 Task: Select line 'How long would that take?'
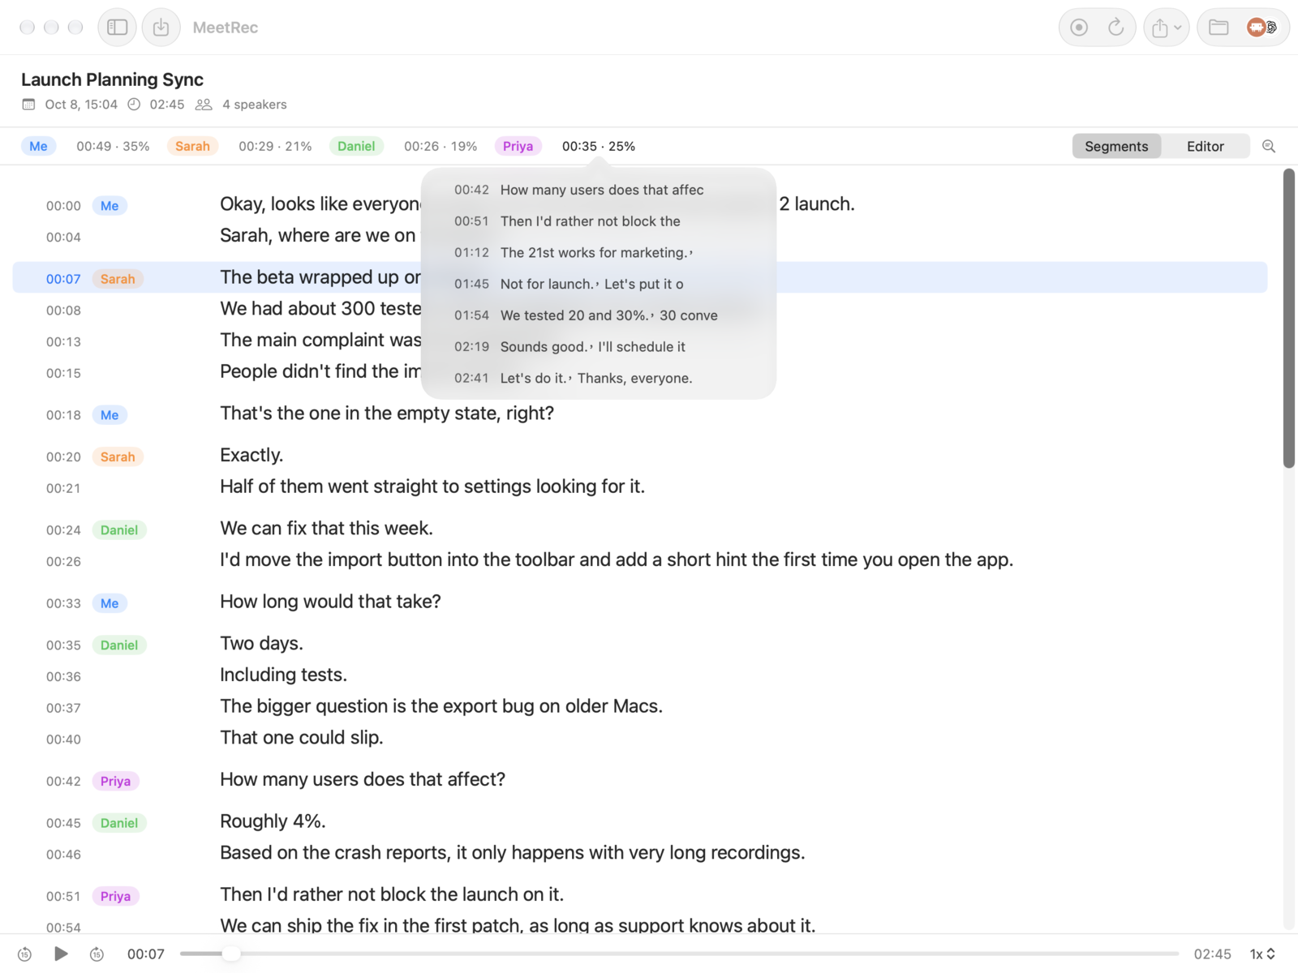click(x=330, y=602)
